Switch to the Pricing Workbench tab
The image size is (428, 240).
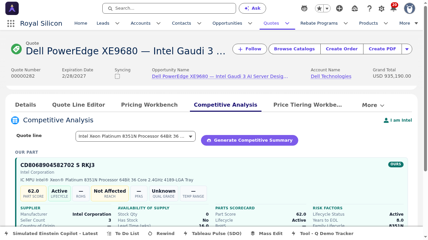[149, 105]
